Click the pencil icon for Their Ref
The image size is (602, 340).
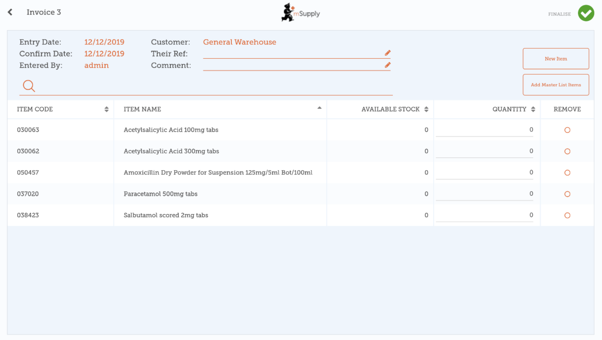pos(387,53)
